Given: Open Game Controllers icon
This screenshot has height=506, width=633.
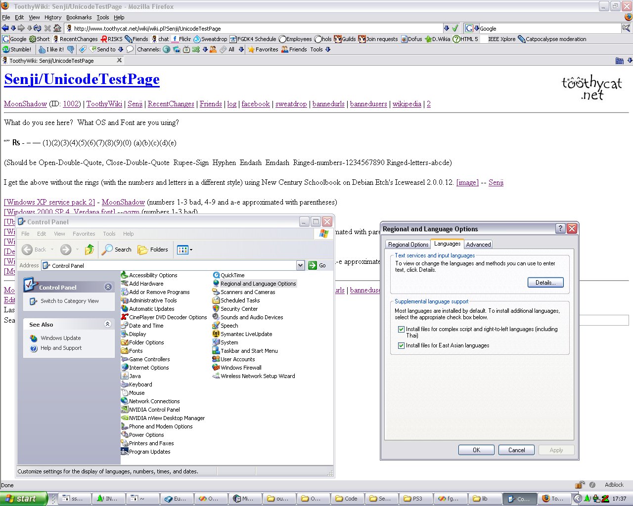Looking at the screenshot, I should 125,359.
